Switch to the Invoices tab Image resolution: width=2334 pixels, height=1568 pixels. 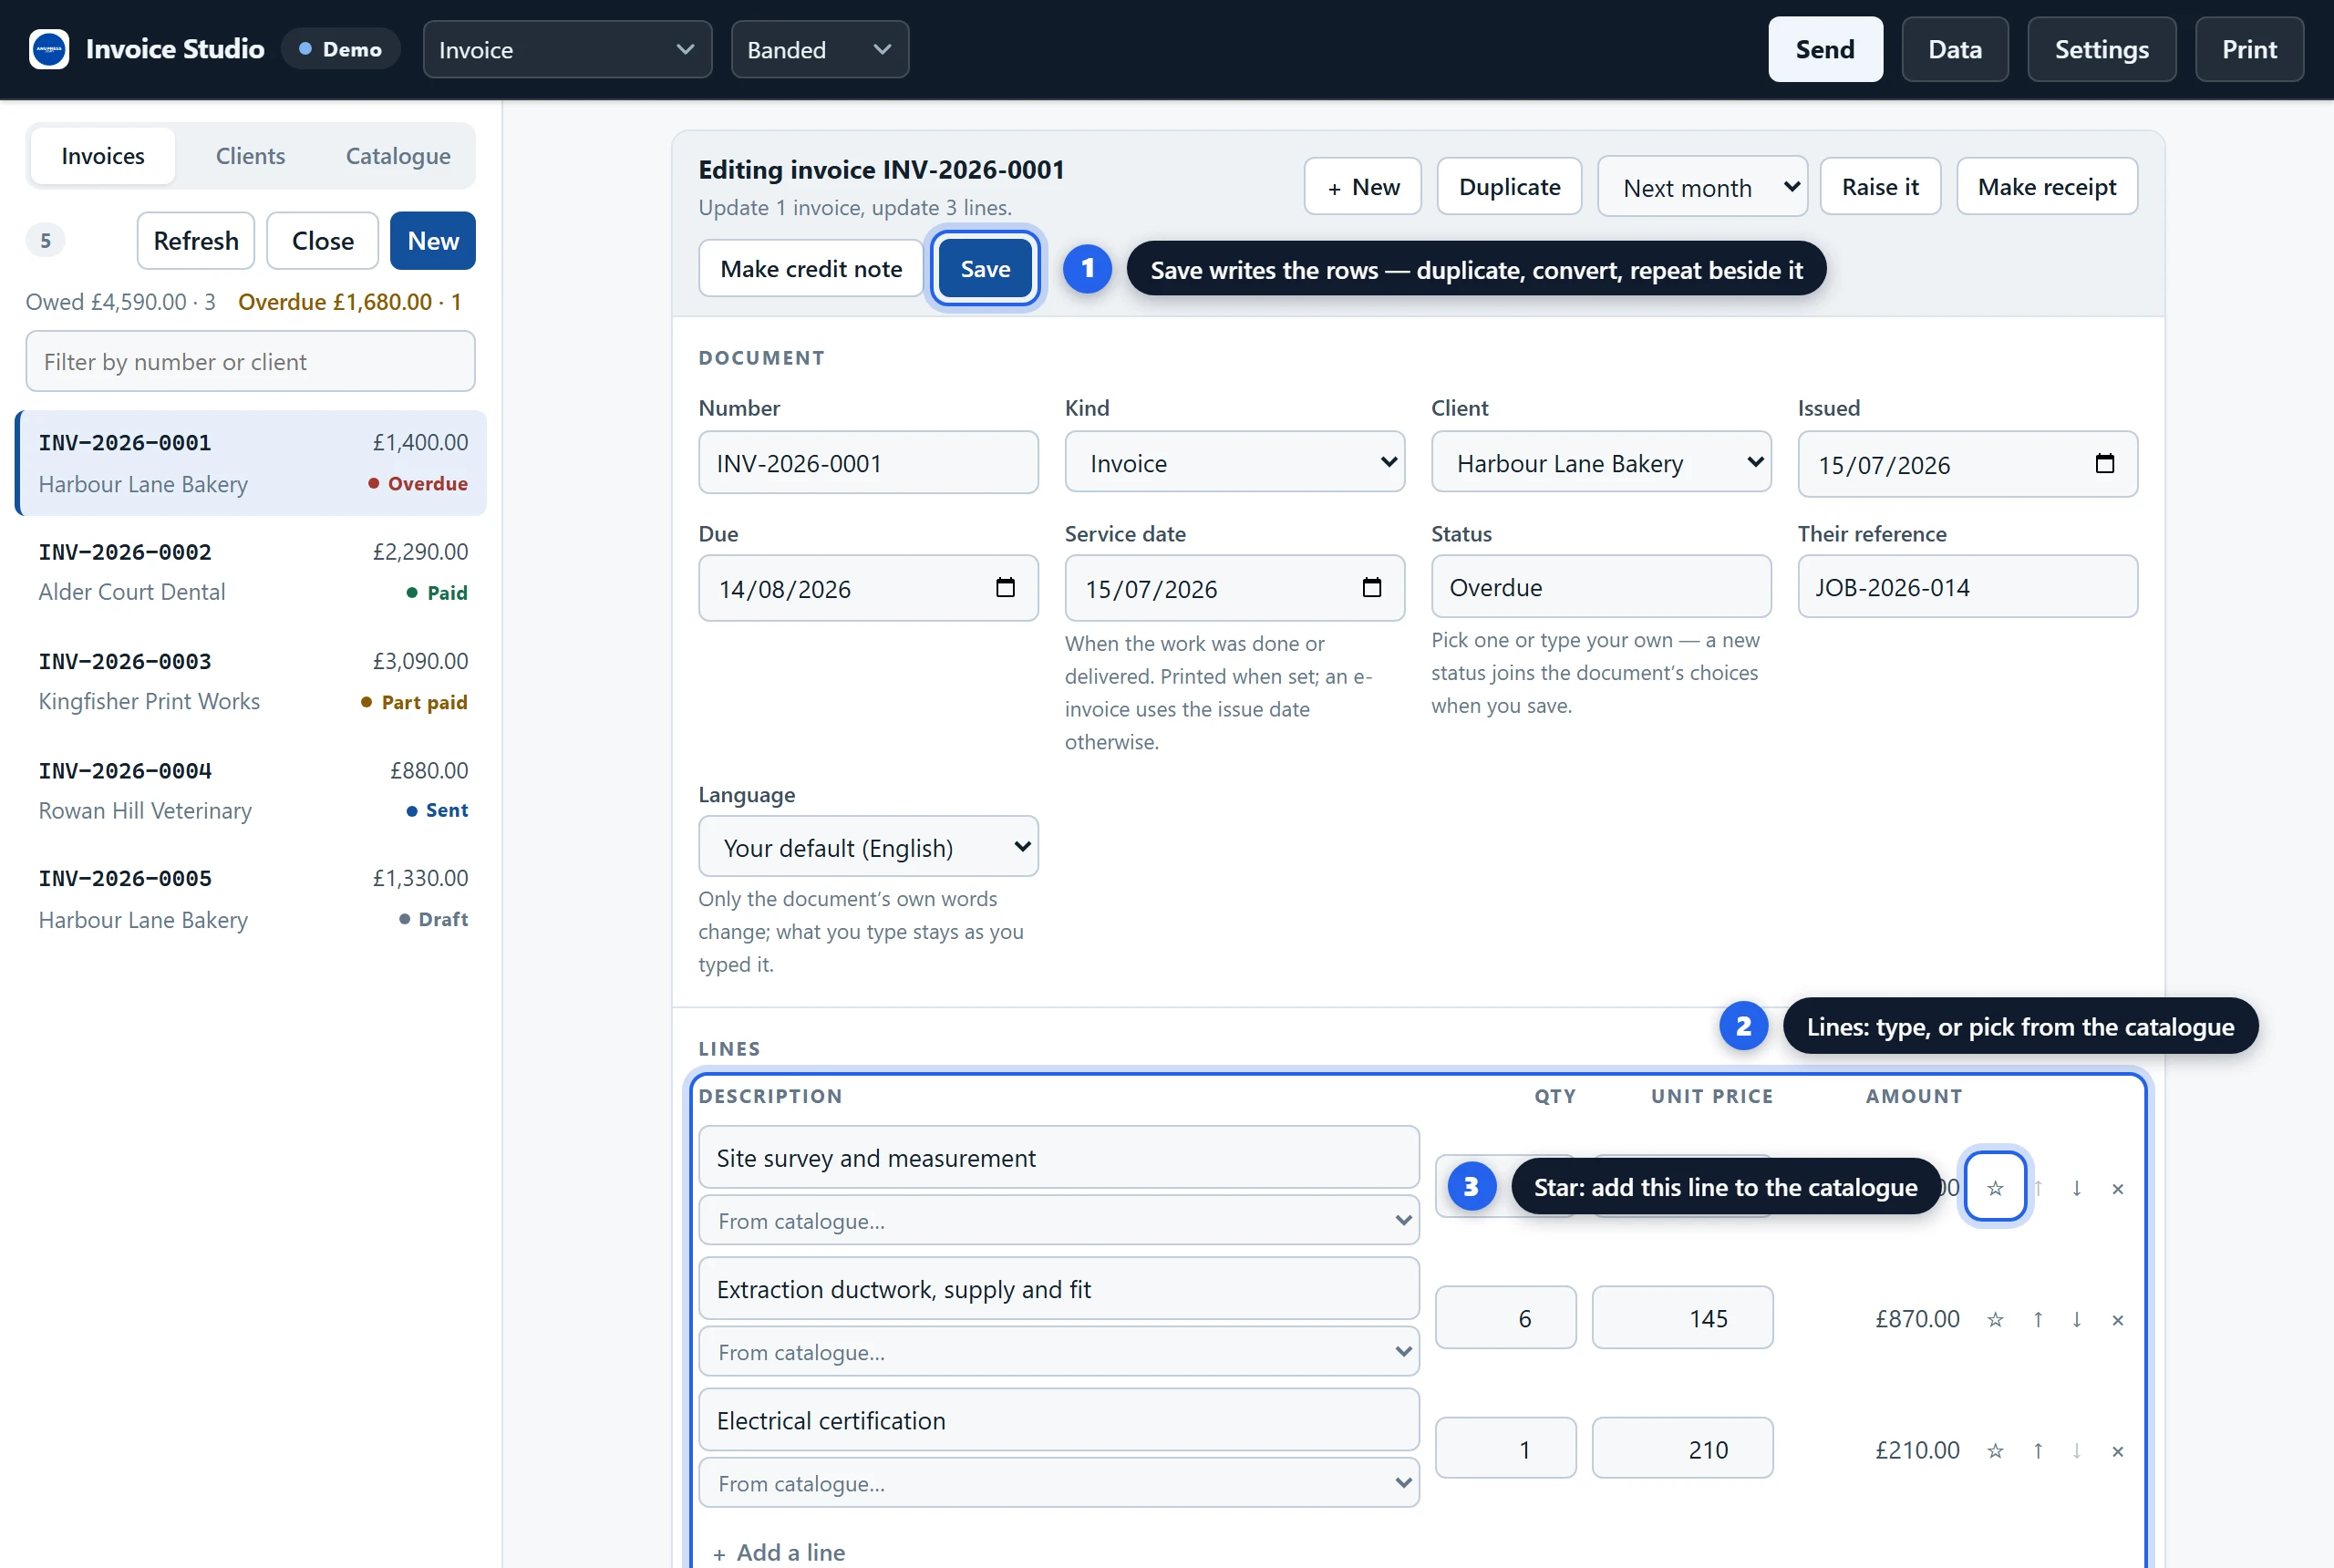pos(103,156)
